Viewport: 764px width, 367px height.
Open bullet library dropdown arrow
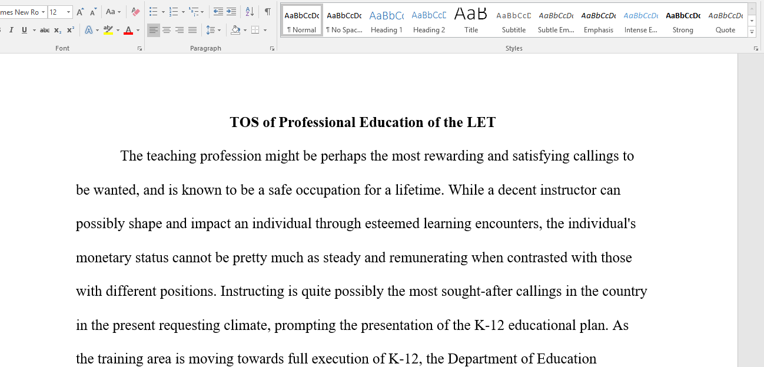pos(162,12)
